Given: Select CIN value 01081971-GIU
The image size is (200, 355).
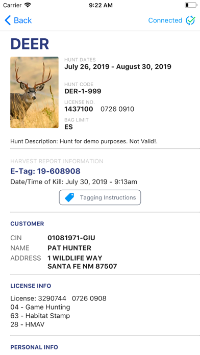Looking at the screenshot, I should (71, 238).
